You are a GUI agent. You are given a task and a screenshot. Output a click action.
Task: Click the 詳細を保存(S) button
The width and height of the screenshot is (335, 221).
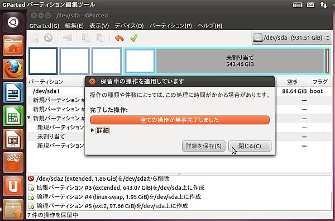(x=204, y=146)
